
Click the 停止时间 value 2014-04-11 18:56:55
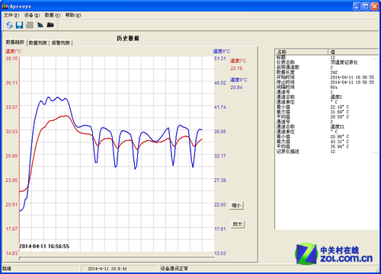[x=352, y=82]
